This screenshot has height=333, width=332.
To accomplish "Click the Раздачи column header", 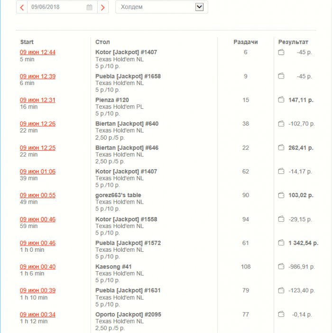I will click(246, 42).
